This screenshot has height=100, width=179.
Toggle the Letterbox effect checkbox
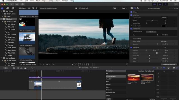coord(131,15)
